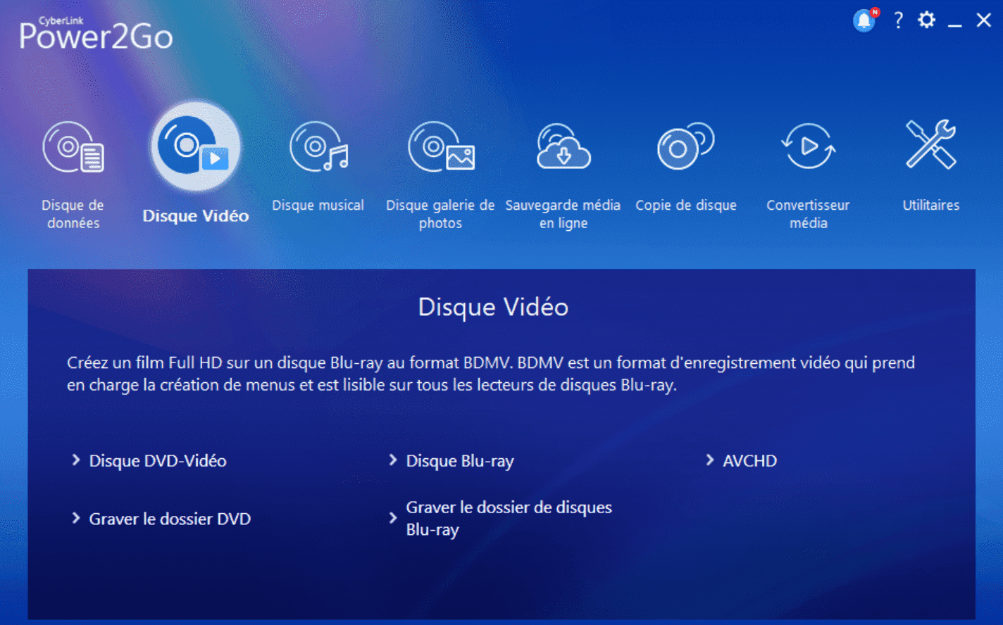This screenshot has width=1003, height=625.
Task: Open the Disque musical icon
Action: pos(318,146)
